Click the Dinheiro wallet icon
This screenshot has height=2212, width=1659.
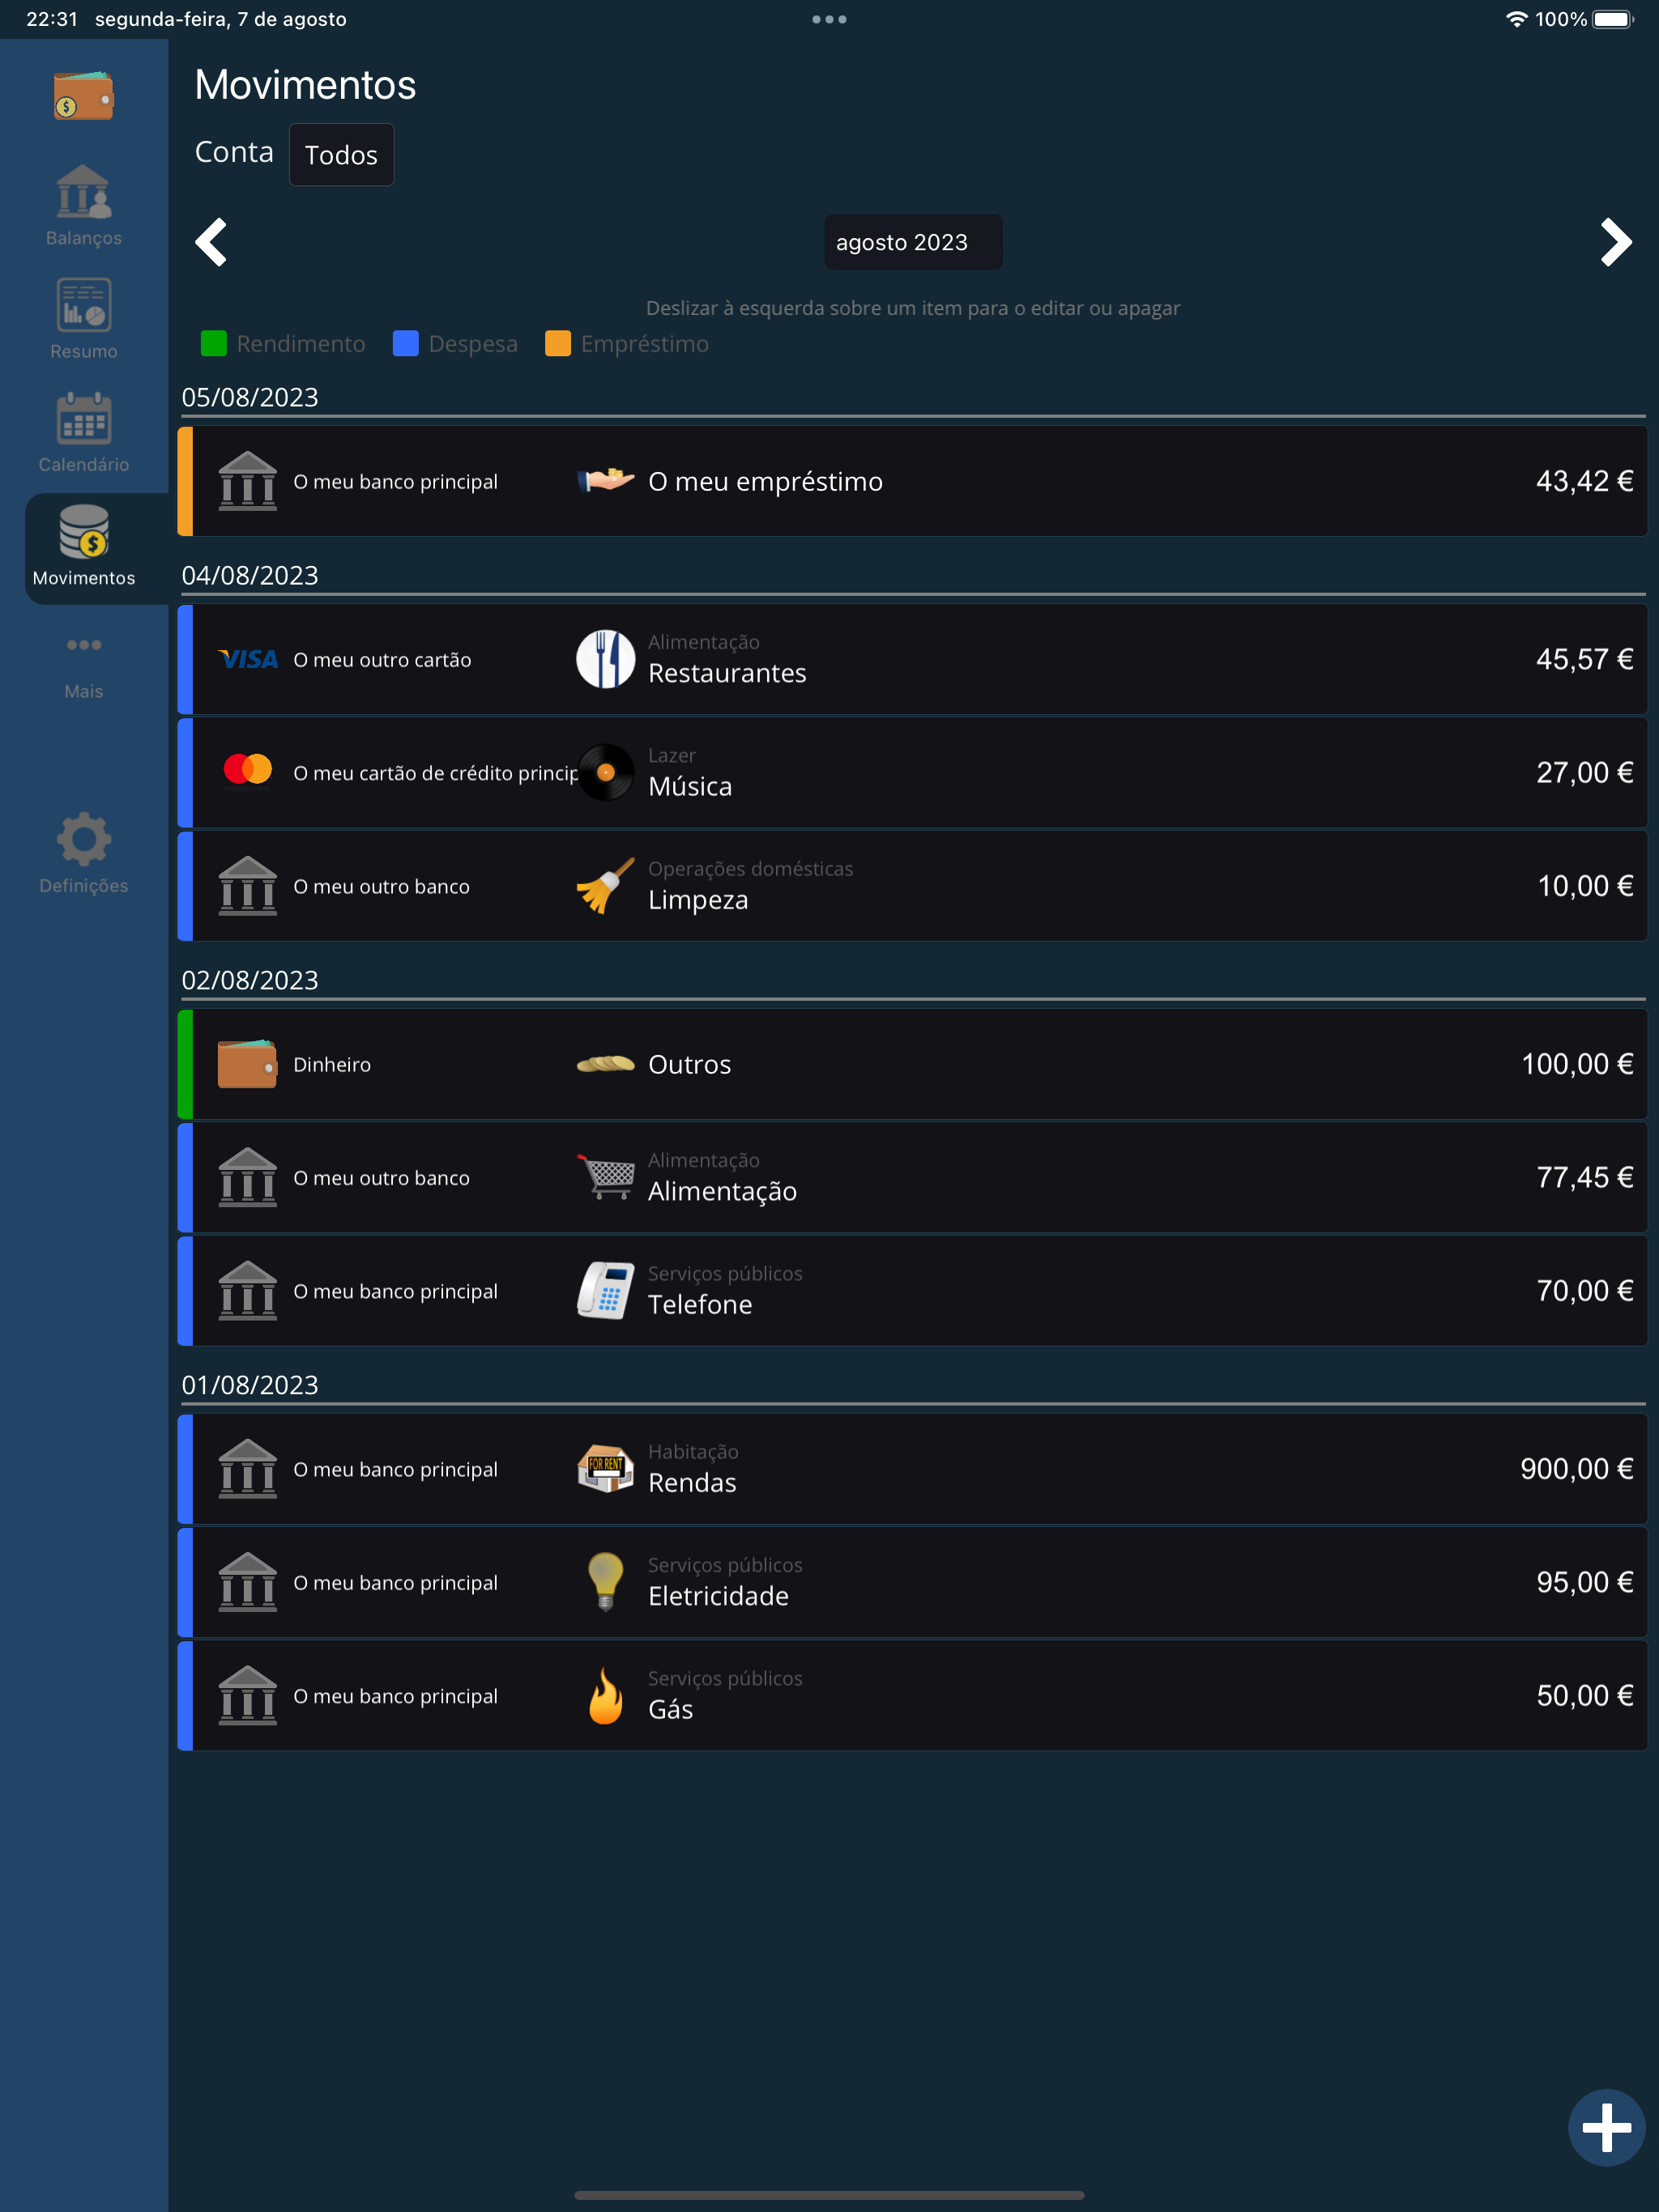(x=247, y=1064)
